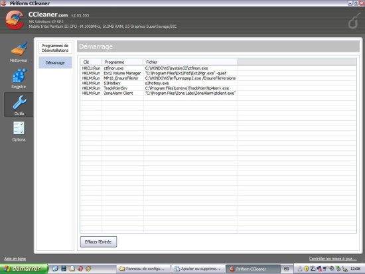The image size is (365, 274).
Task: Click the ZoneAlarm tray icon
Action: tap(313, 269)
